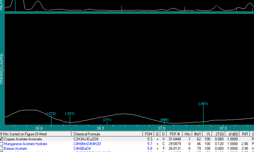The height and width of the screenshot is (152, 254).
Task: Click PDF number 26-0131
Action: pos(175,149)
